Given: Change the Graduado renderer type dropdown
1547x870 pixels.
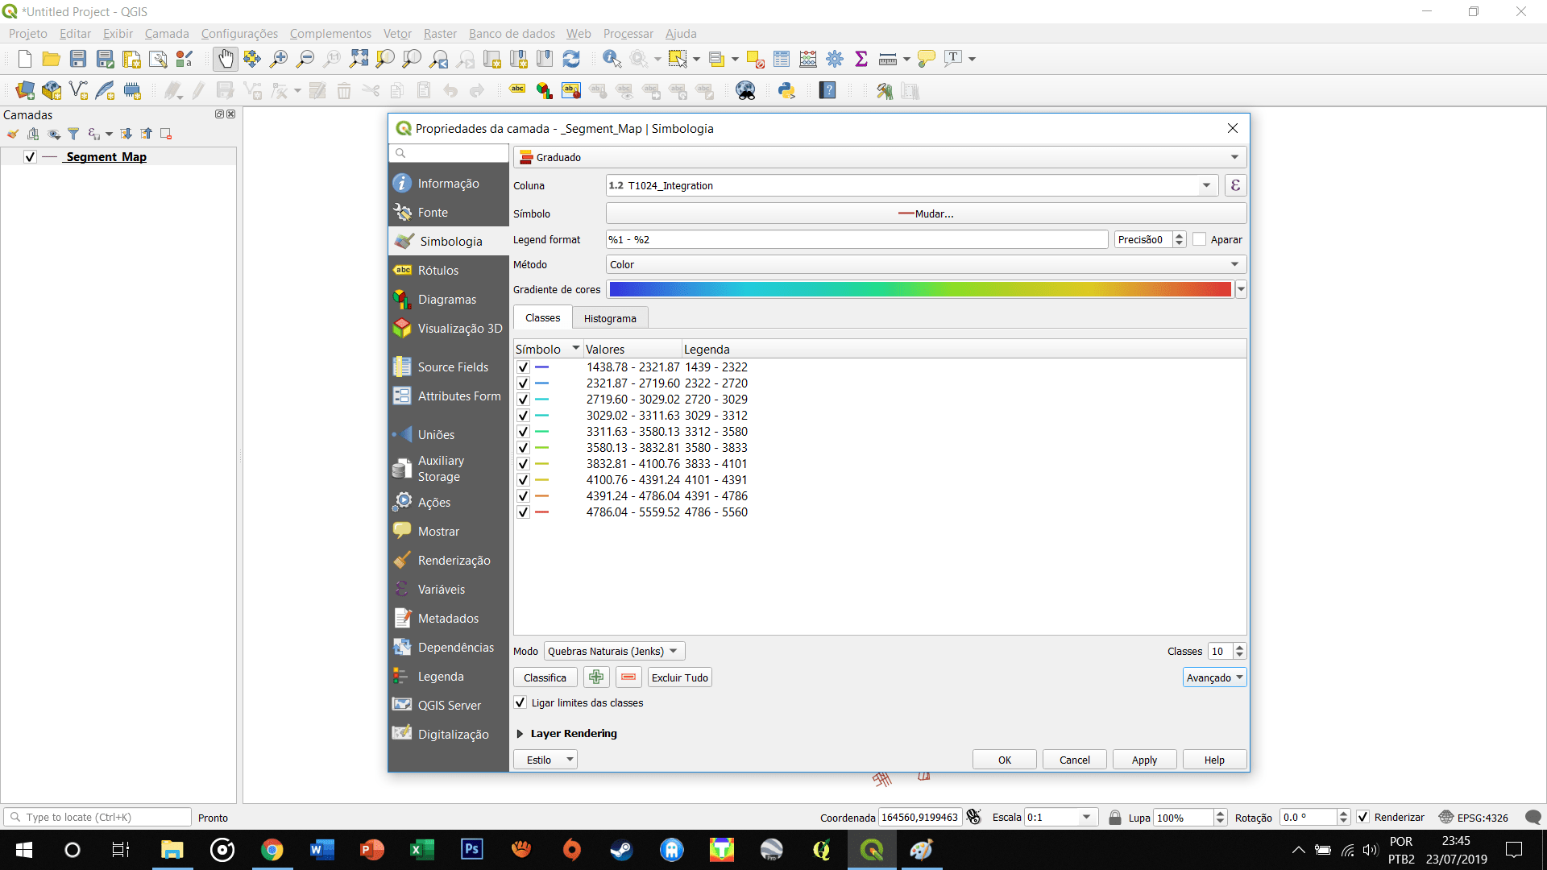Looking at the screenshot, I should 1234,156.
